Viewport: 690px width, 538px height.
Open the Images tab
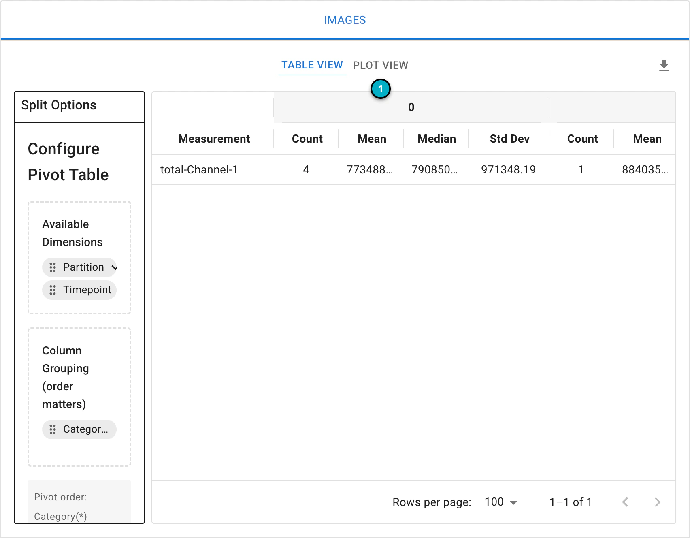coord(345,20)
